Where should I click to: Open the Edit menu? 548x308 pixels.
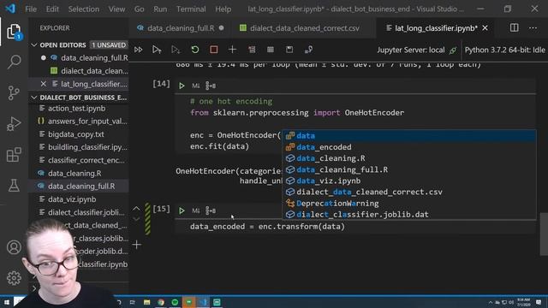point(52,9)
